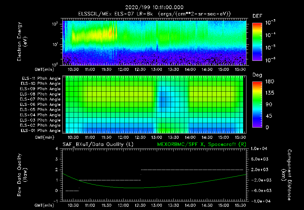The width and height of the screenshot is (304, 210).
Task: Click the ELS-05 Pitch Angle row label
Action: coord(40,110)
